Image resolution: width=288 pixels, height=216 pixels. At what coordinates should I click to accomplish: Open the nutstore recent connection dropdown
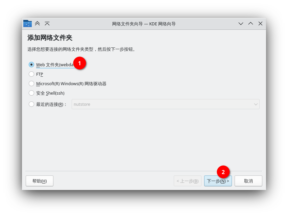(x=165, y=104)
